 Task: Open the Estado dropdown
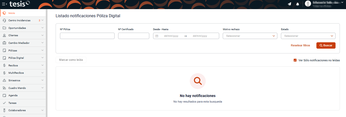click(x=308, y=36)
